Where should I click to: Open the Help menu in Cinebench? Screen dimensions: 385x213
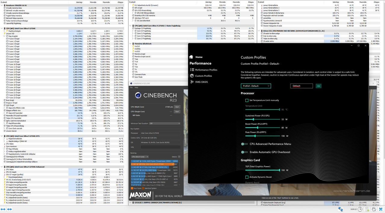pyautogui.click(x=136, y=88)
